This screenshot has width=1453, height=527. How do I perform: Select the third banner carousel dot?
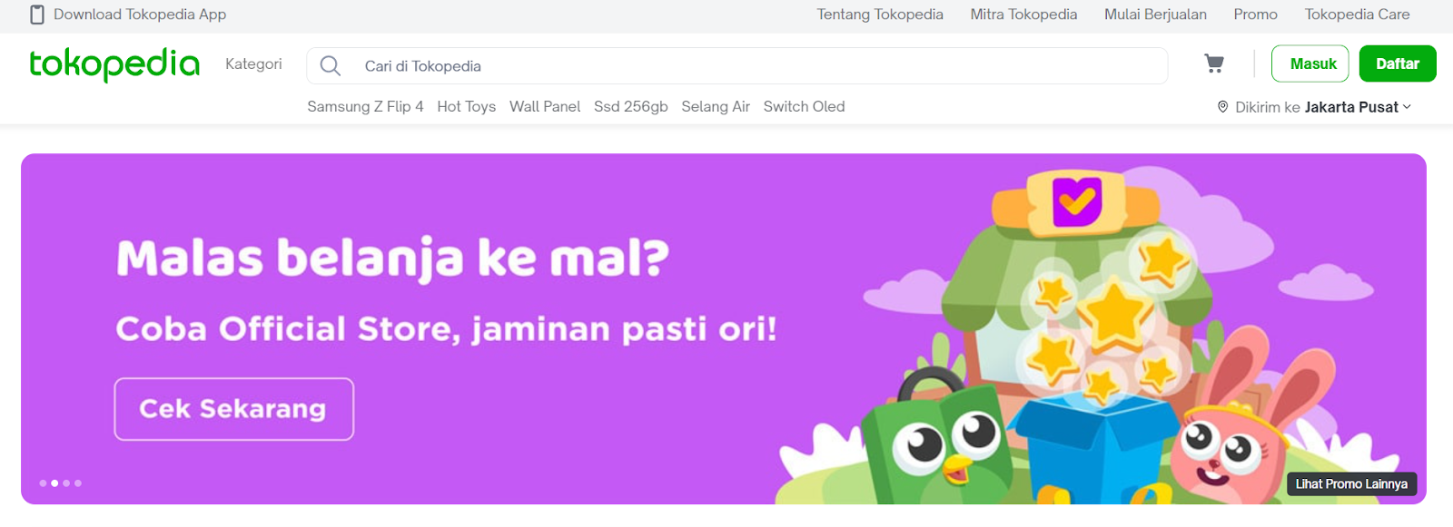(x=66, y=483)
